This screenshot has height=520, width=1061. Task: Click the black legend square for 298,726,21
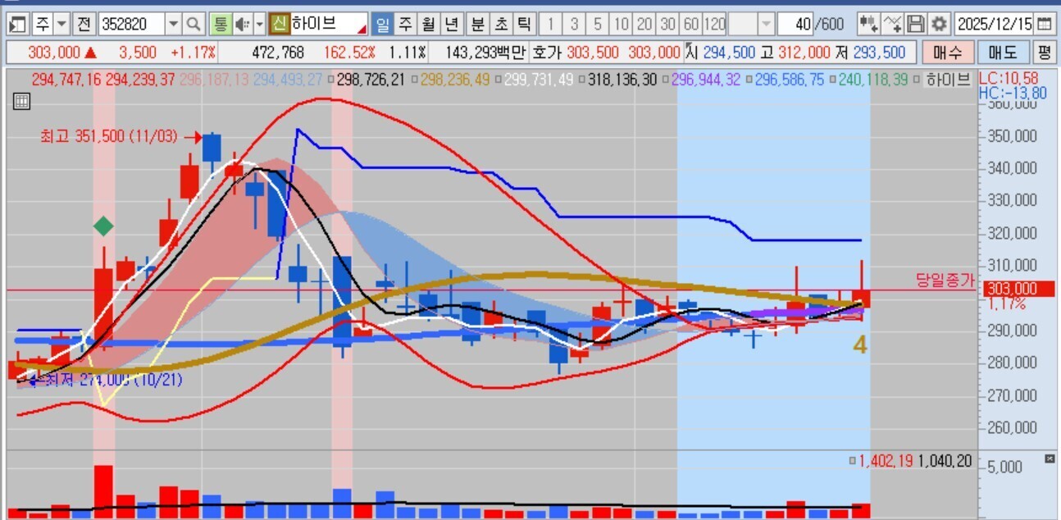[x=330, y=80]
